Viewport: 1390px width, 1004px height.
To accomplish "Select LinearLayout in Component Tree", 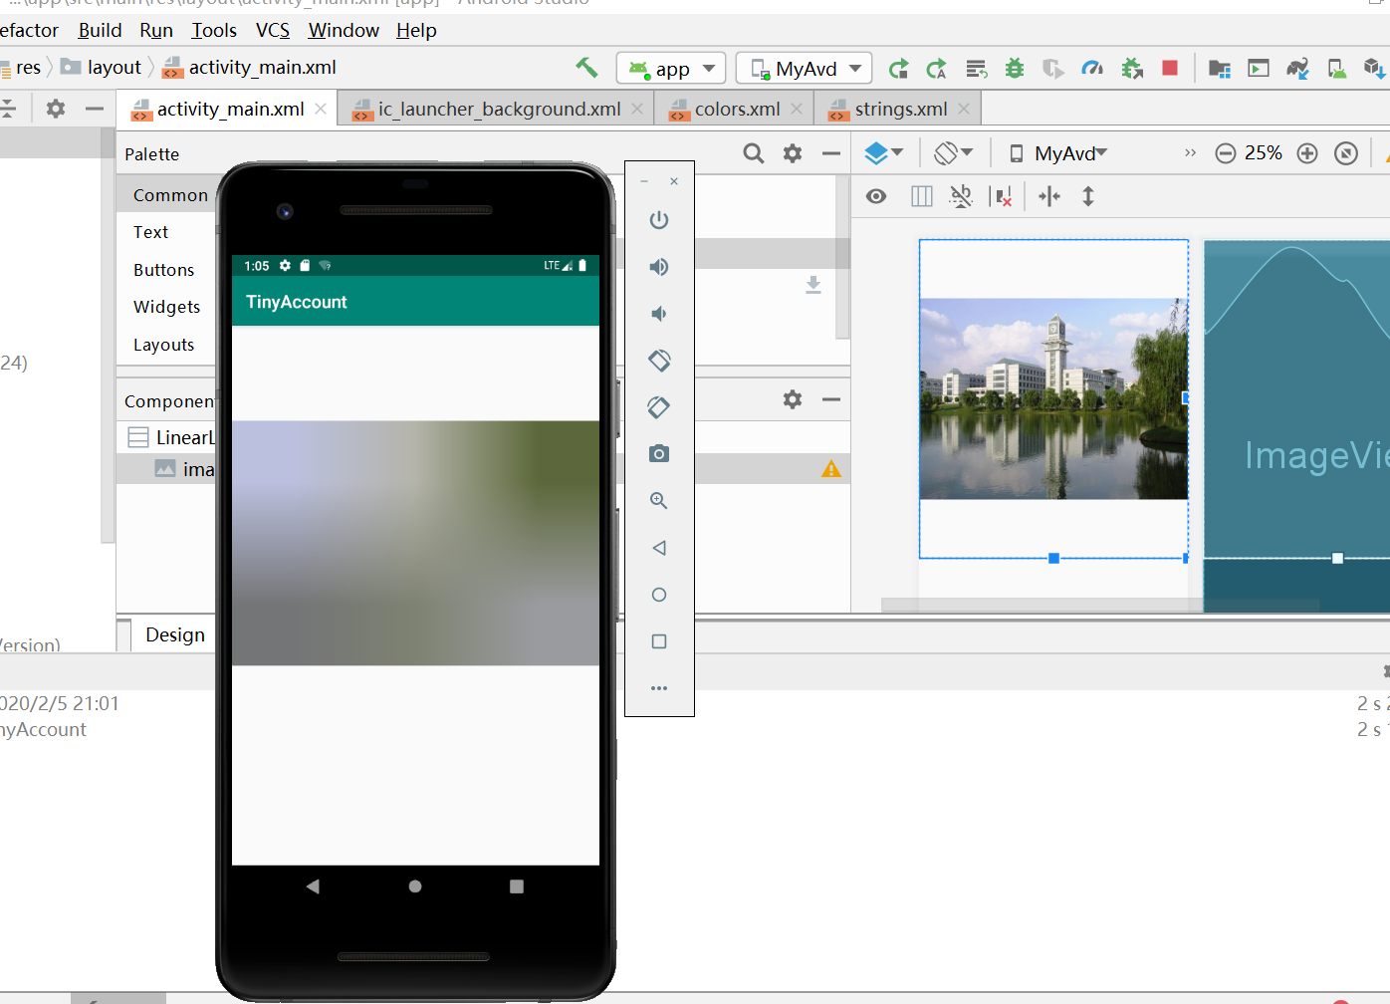I will pos(171,437).
